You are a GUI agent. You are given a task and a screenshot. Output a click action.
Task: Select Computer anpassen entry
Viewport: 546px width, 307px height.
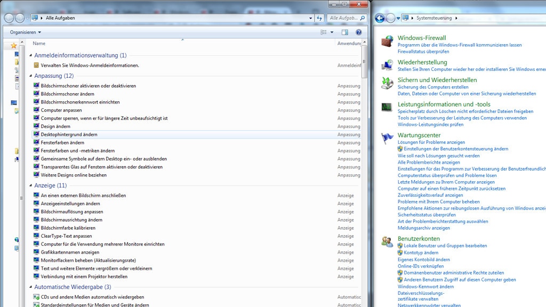[x=61, y=110]
